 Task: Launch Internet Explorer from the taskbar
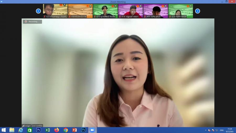[x=21, y=130]
